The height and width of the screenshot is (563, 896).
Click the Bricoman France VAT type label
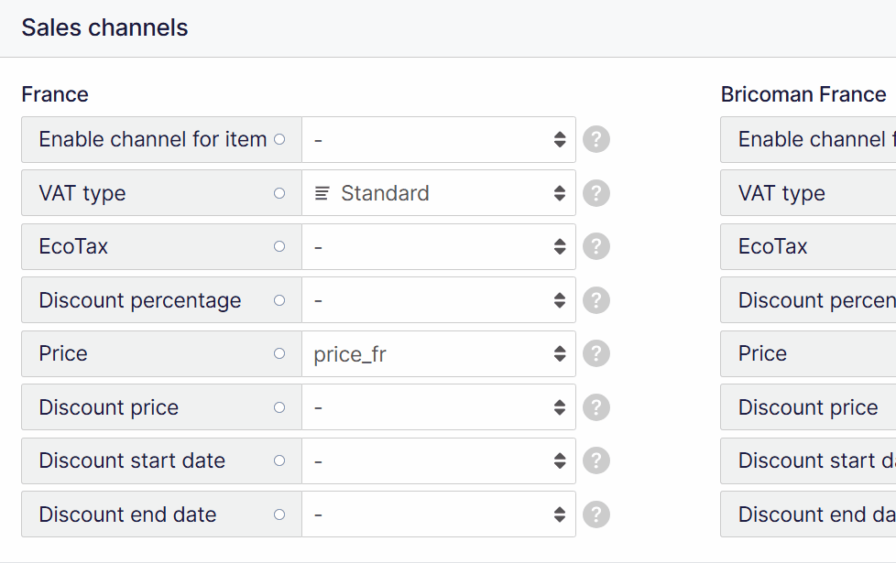[x=781, y=193]
